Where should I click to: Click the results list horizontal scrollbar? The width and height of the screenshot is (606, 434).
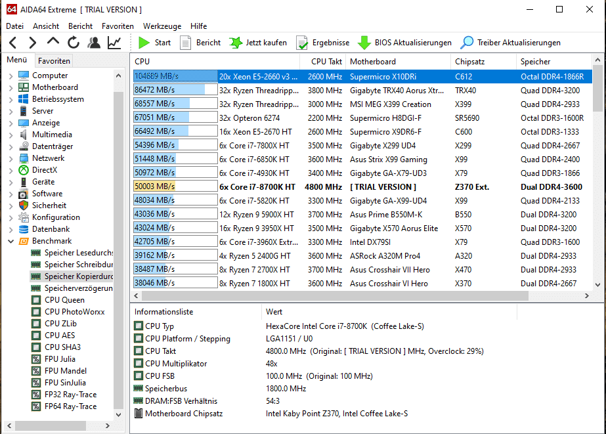(335, 295)
